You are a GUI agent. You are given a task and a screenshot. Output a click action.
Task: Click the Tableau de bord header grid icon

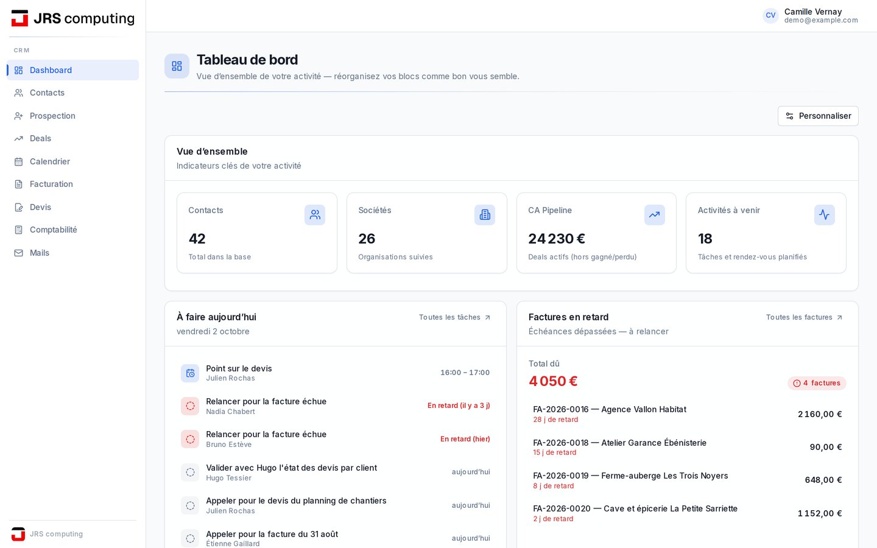tap(177, 66)
